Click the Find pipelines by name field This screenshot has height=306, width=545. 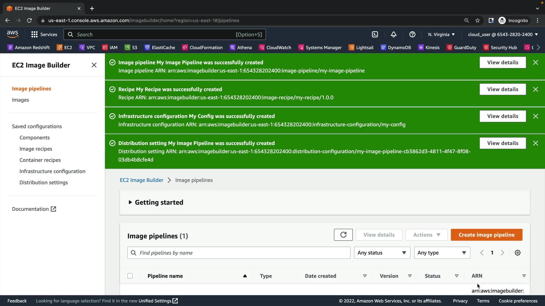[238, 253]
